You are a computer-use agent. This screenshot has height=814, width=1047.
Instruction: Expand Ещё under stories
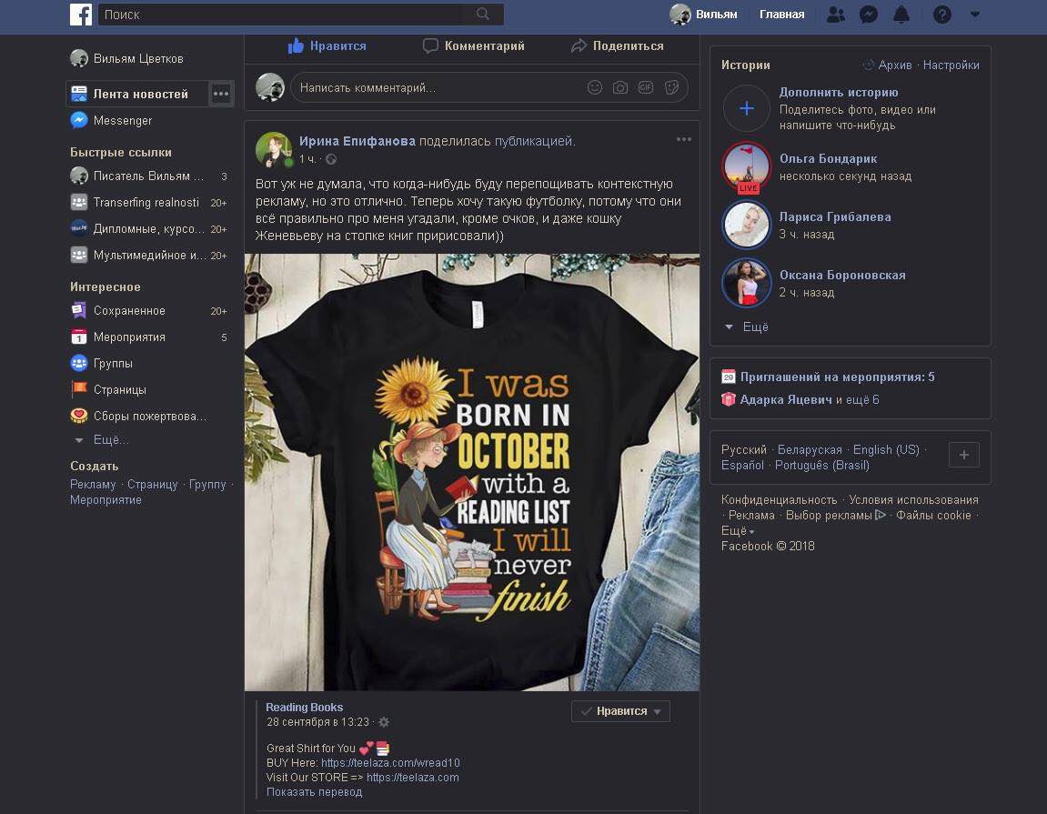pyautogui.click(x=747, y=327)
